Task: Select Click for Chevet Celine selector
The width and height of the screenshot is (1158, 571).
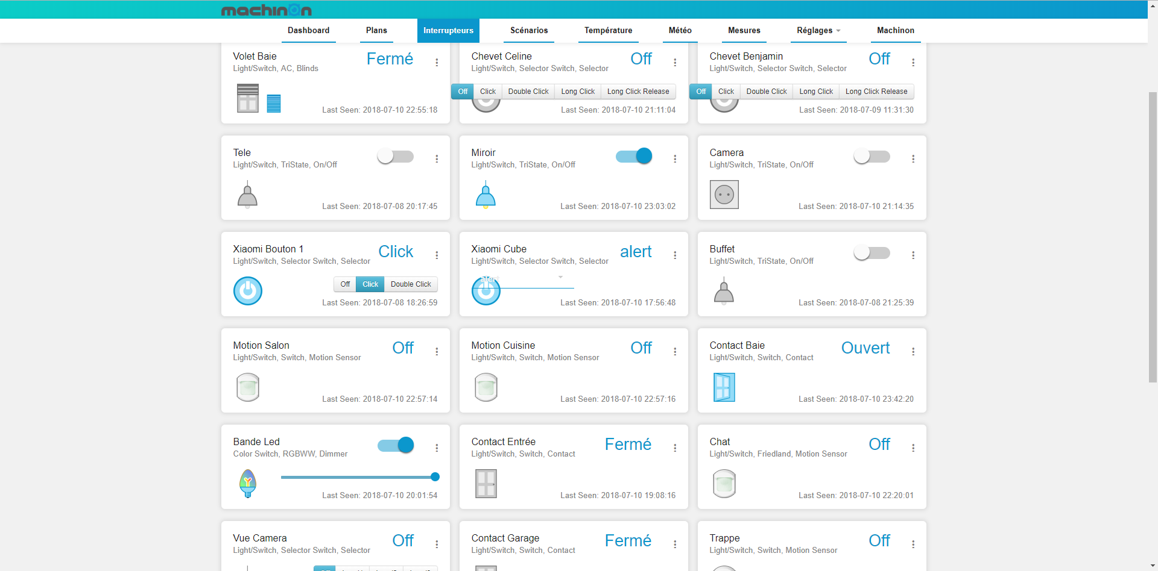Action: pyautogui.click(x=488, y=92)
